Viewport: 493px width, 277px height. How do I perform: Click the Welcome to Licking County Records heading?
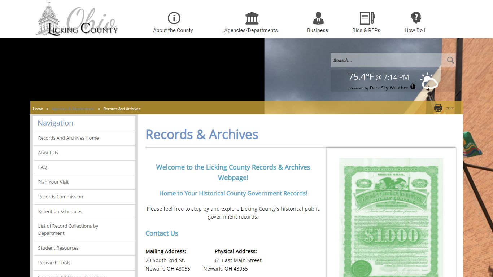[233, 172]
